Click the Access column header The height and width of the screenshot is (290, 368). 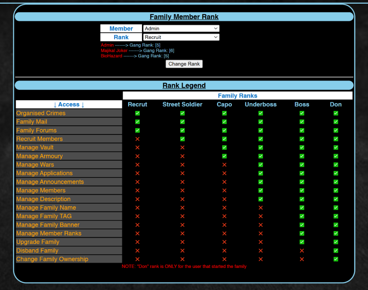click(x=69, y=104)
